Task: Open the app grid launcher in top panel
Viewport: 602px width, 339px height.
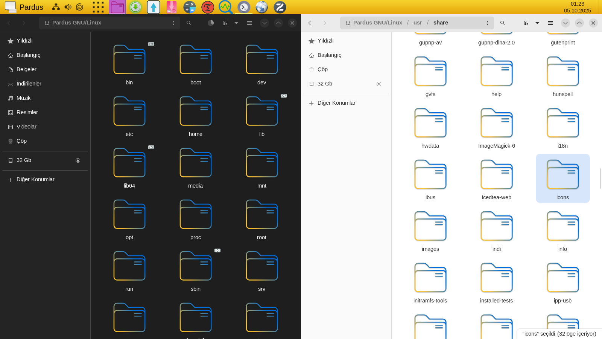Action: [98, 7]
